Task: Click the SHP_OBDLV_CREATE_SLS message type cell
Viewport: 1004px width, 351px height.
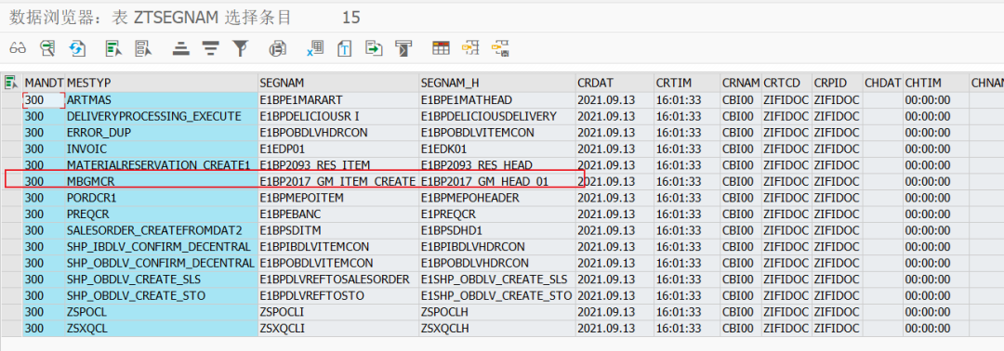Action: [162, 279]
